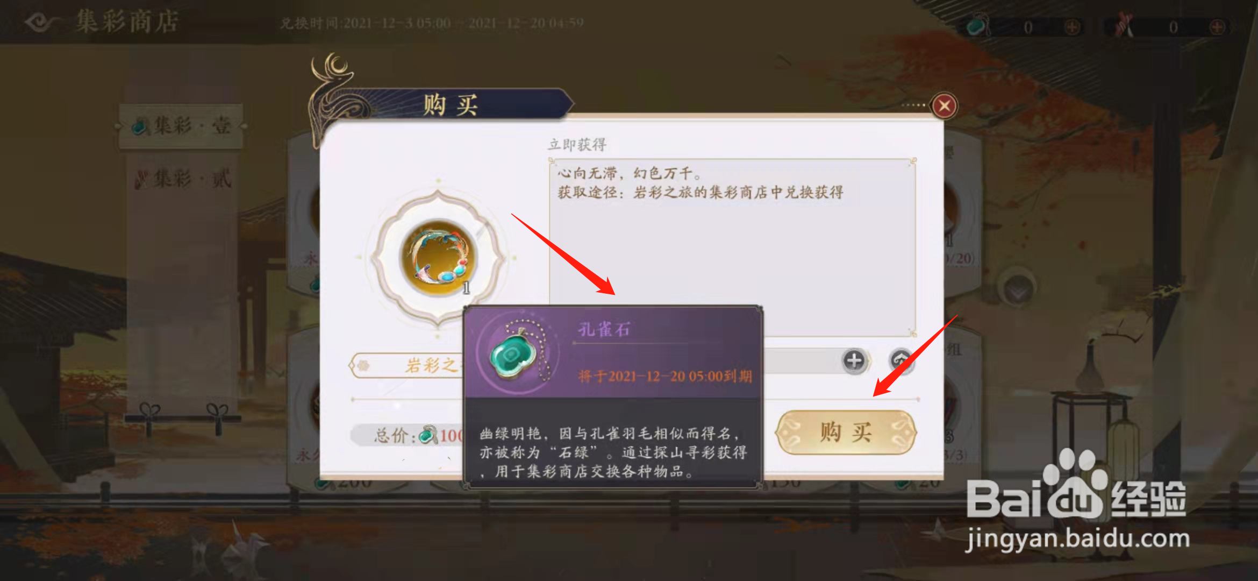Image resolution: width=1258 pixels, height=581 pixels.
Task: Add red ribbon currency with plus button
Action: click(x=1217, y=27)
